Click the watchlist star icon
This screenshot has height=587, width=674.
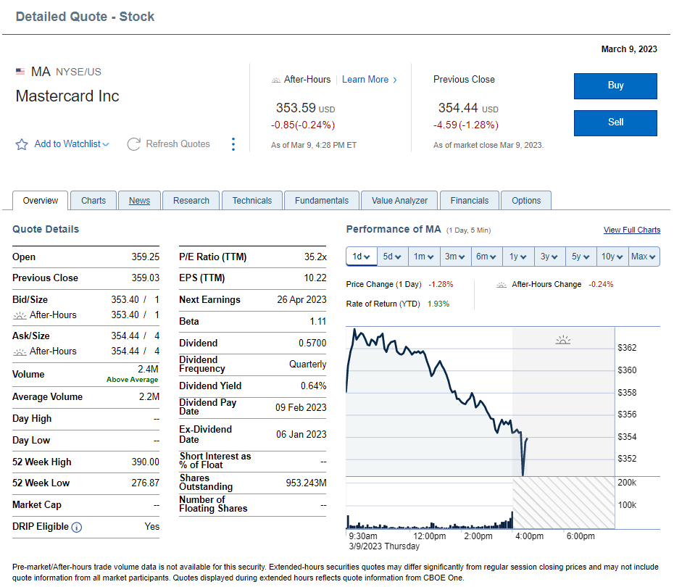click(22, 144)
